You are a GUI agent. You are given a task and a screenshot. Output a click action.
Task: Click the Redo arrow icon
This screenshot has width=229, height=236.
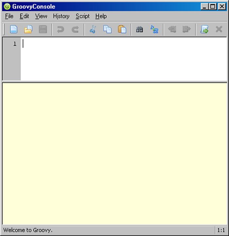pos(75,29)
